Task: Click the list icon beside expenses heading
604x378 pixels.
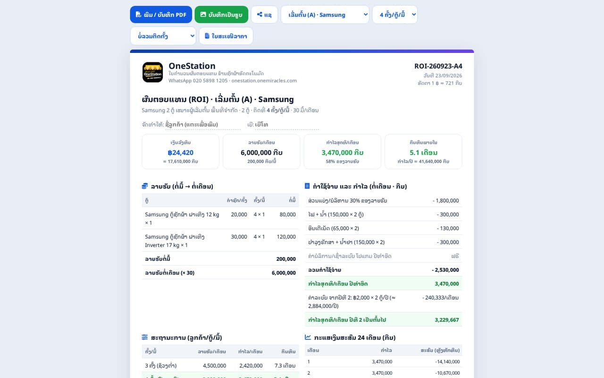Action: 308,186
